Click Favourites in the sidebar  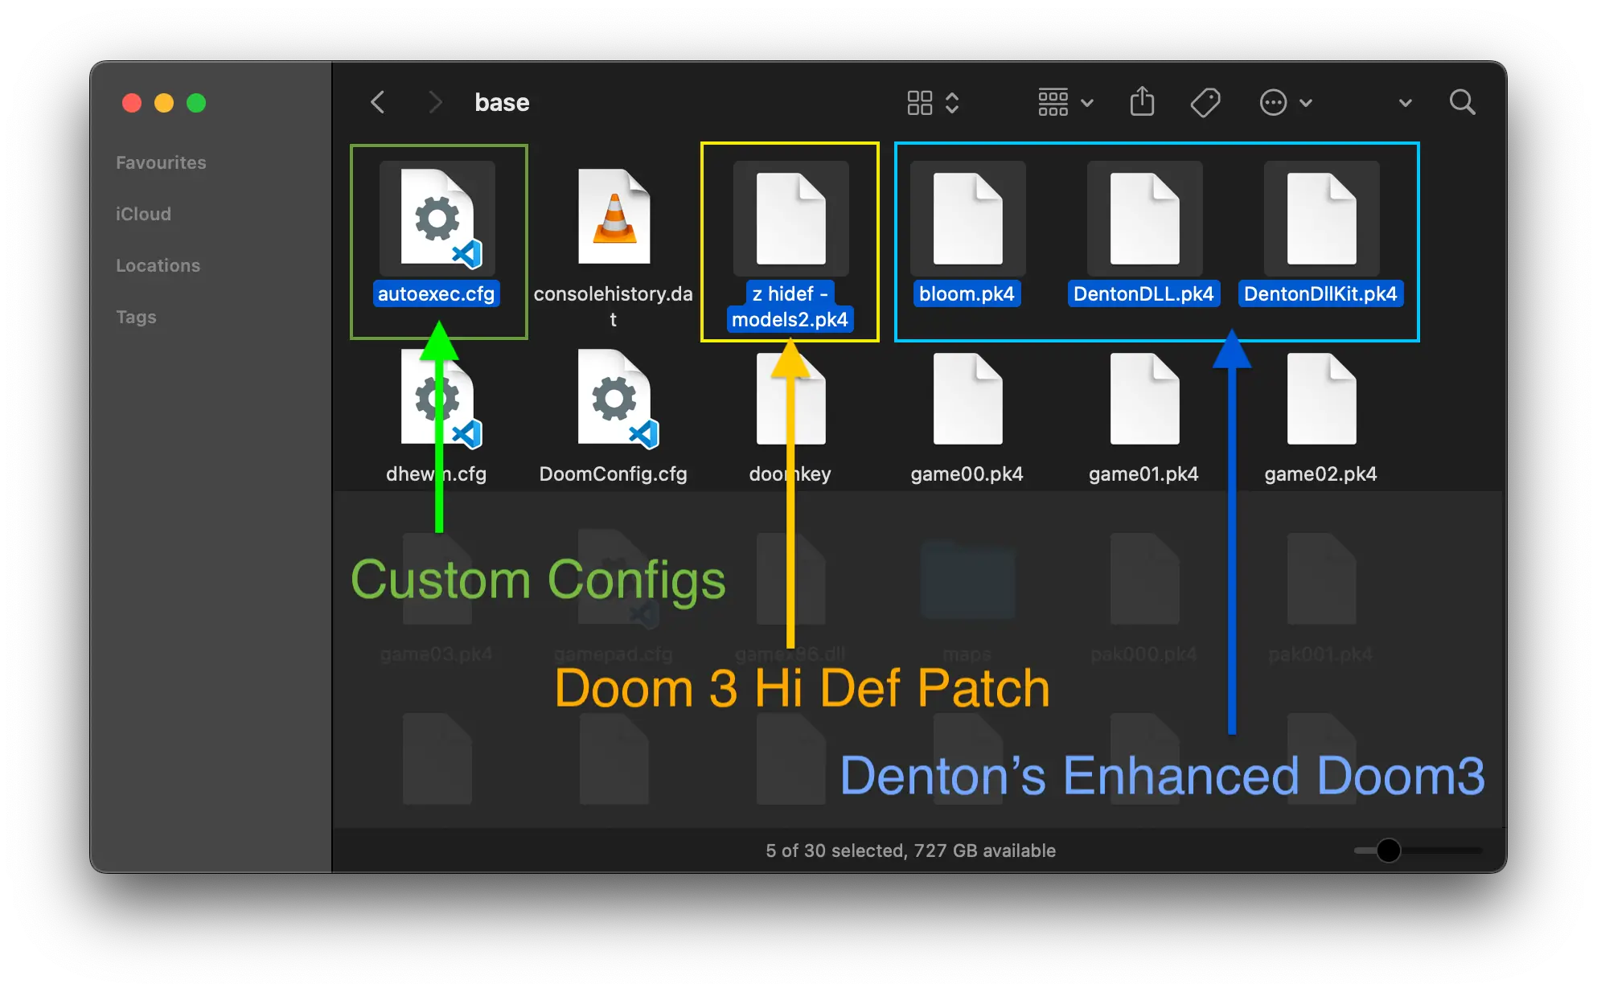pos(161,162)
